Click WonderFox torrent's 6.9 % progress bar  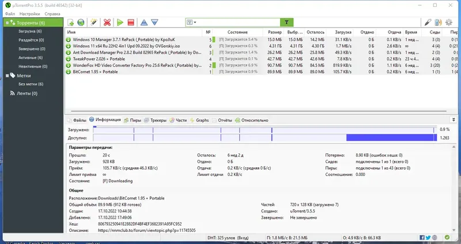(237, 65)
